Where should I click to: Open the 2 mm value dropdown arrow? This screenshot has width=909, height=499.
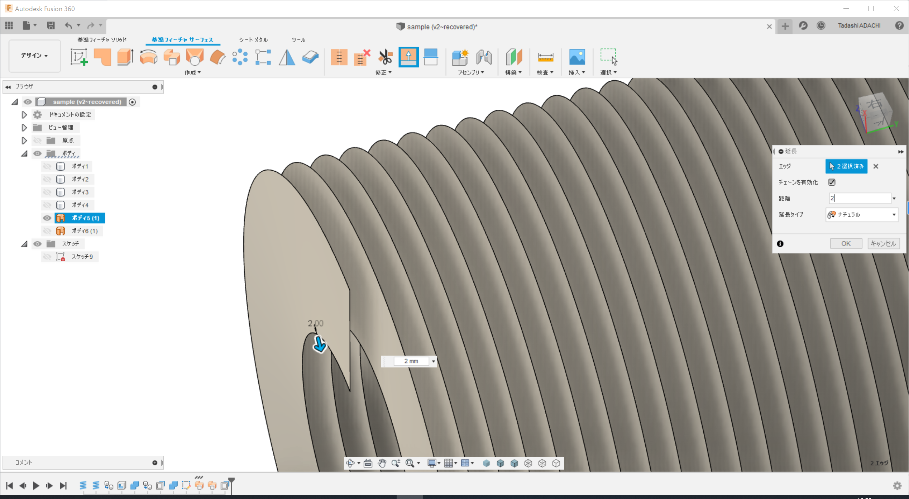coord(434,361)
